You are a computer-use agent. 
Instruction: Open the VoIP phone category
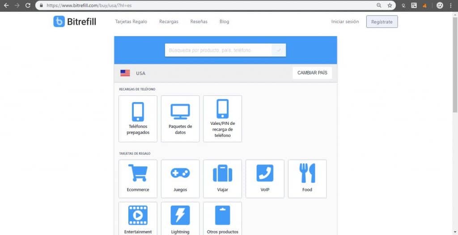pyautogui.click(x=265, y=179)
